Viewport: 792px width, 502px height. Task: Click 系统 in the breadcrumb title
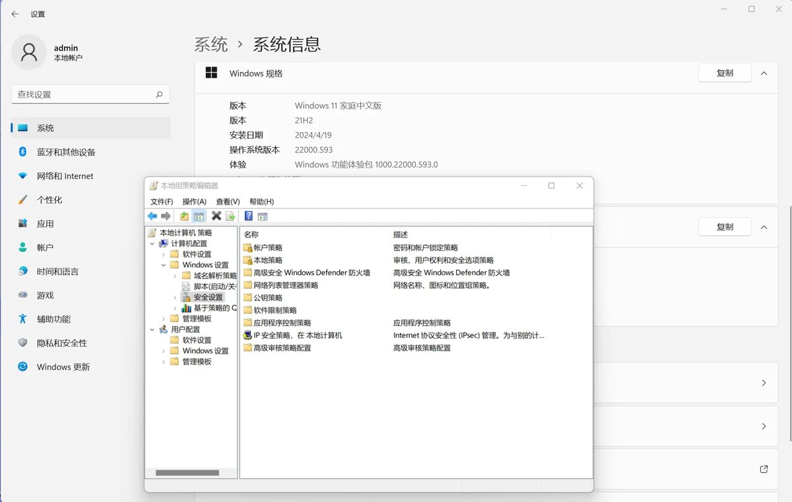tap(211, 44)
